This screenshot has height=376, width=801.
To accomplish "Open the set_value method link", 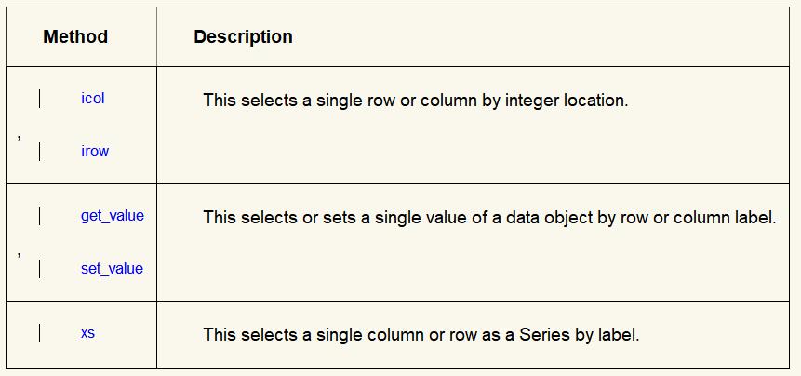I will [x=112, y=269].
